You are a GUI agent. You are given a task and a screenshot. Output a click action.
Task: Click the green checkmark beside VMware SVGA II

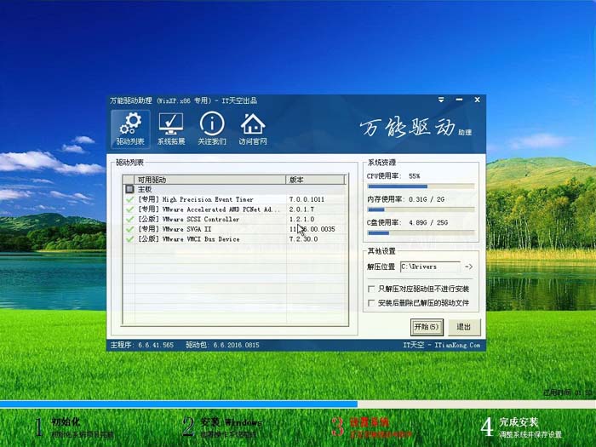[x=129, y=229]
